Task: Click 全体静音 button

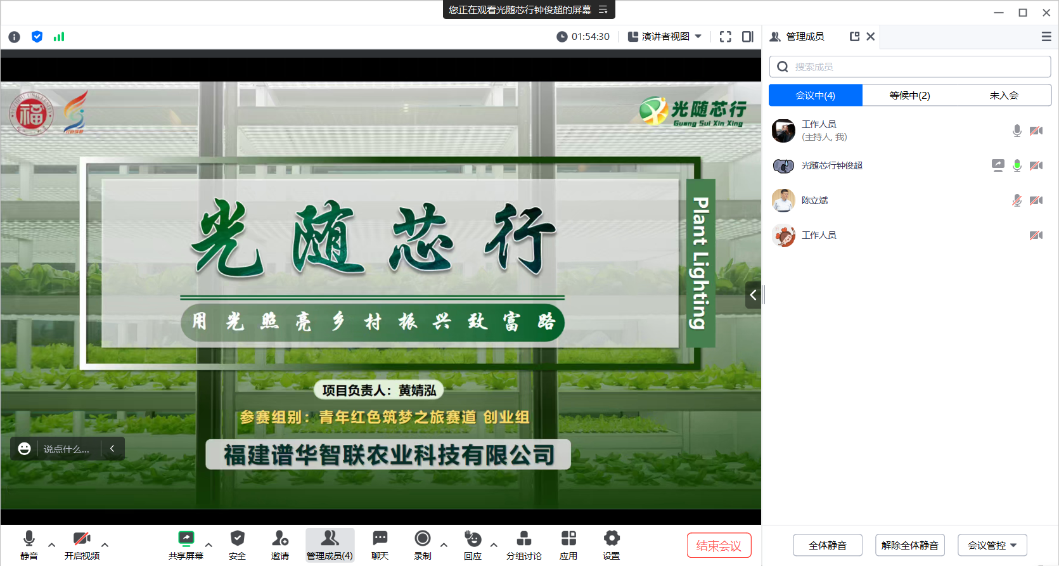Action: (828, 545)
